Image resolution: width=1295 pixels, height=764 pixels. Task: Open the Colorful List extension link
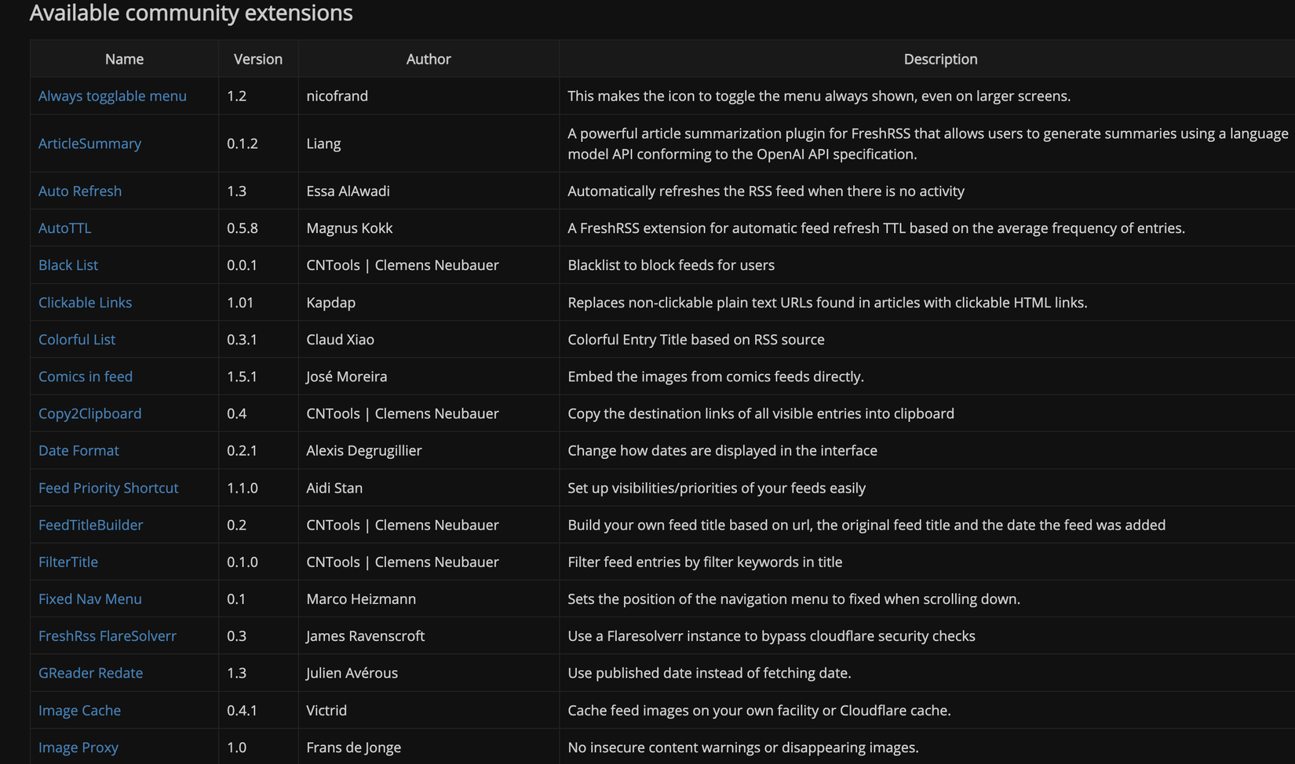77,340
